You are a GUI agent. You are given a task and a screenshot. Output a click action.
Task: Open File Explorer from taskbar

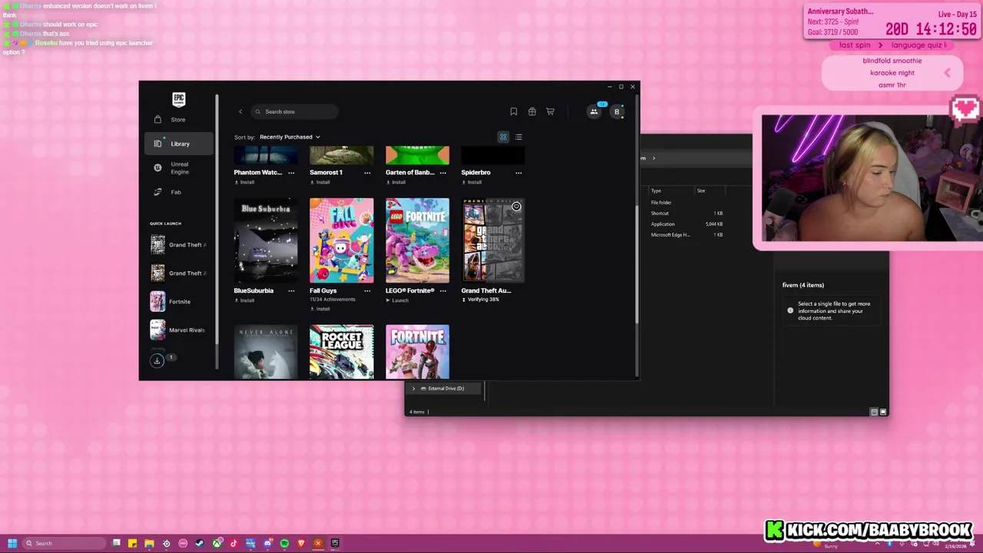tap(149, 543)
